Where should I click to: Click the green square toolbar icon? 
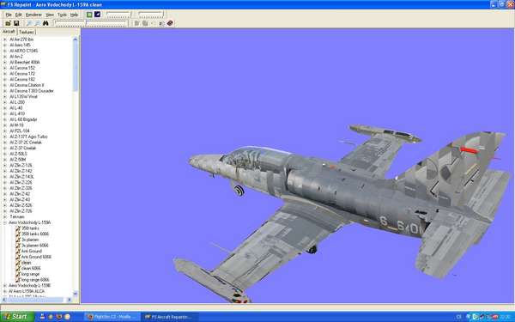click(x=89, y=15)
